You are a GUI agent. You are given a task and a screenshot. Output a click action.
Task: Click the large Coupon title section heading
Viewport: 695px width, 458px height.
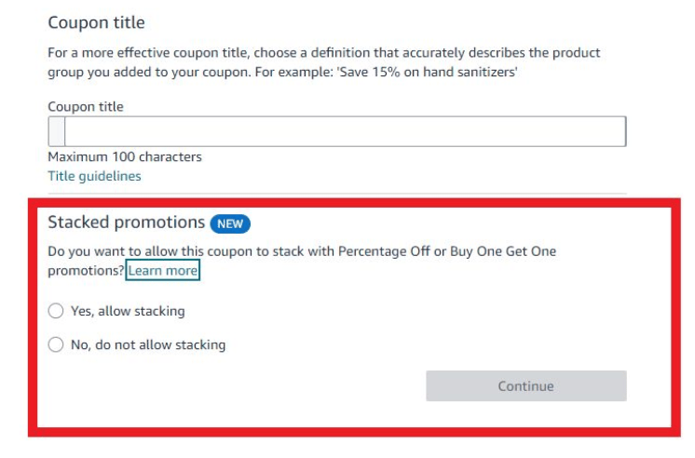[96, 22]
